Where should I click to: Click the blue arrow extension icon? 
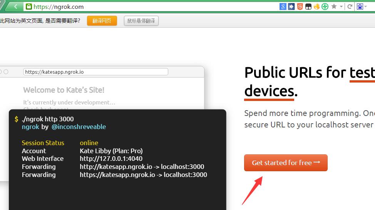pyautogui.click(x=291, y=7)
